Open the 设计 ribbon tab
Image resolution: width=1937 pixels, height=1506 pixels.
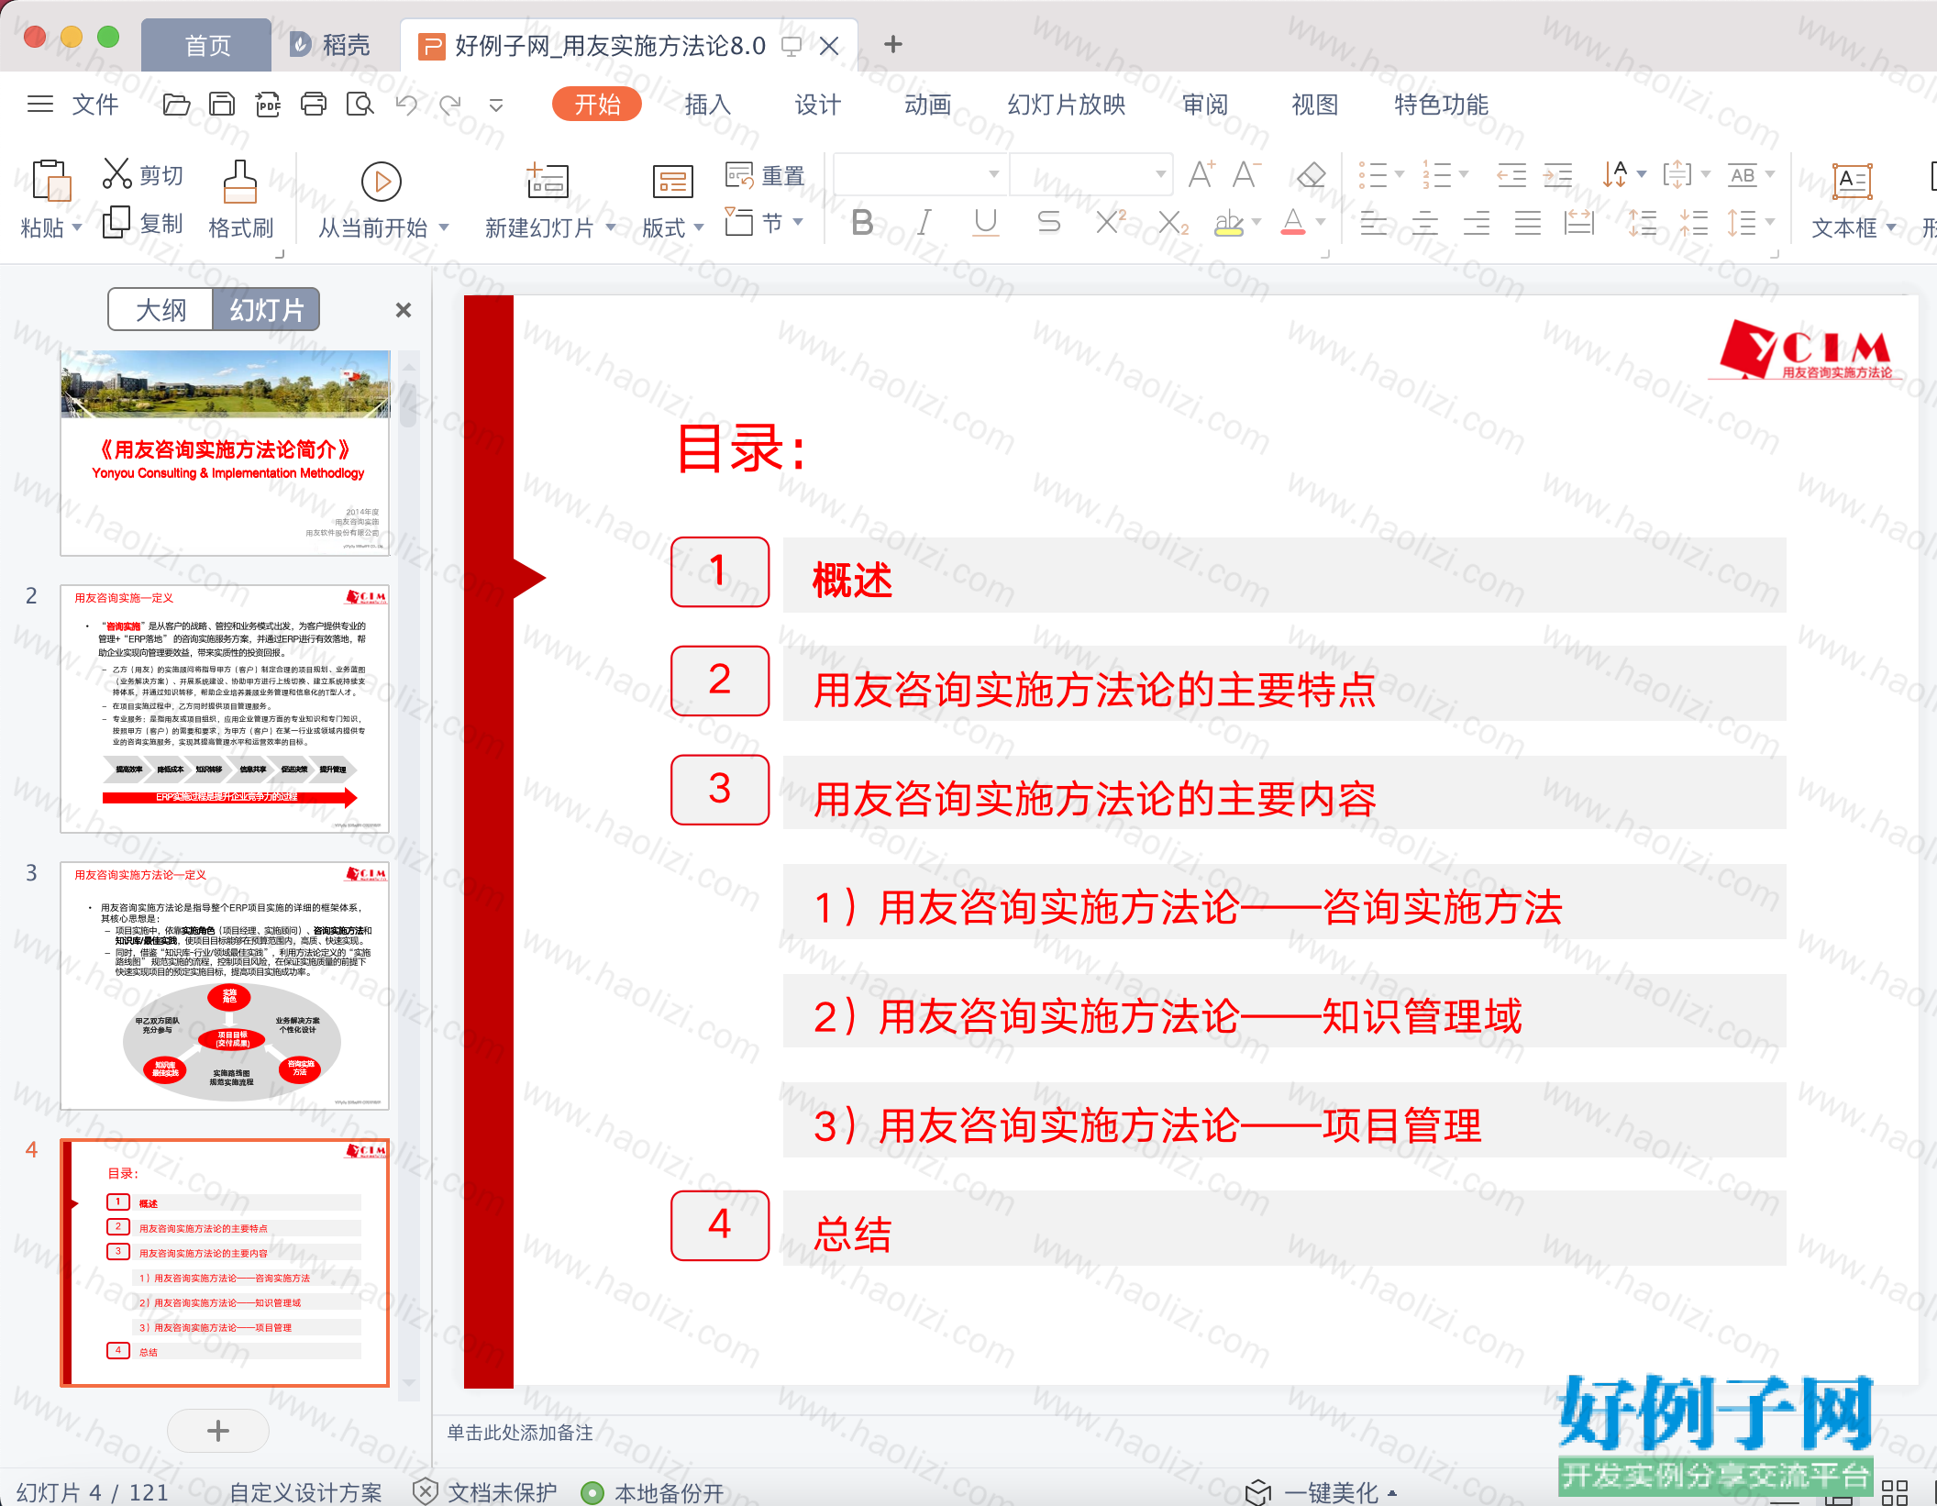pos(817,105)
